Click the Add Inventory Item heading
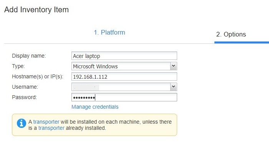 click(x=37, y=10)
